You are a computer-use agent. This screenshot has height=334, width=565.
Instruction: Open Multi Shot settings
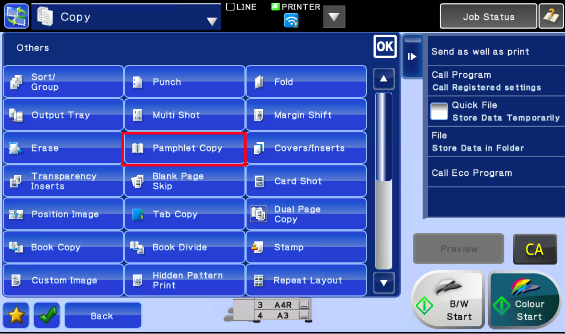[x=184, y=115]
